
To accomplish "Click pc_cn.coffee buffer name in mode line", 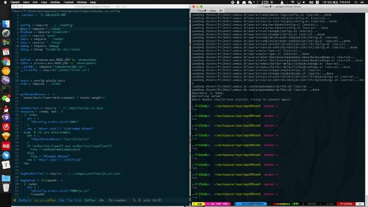I will pyautogui.click(x=45, y=200).
